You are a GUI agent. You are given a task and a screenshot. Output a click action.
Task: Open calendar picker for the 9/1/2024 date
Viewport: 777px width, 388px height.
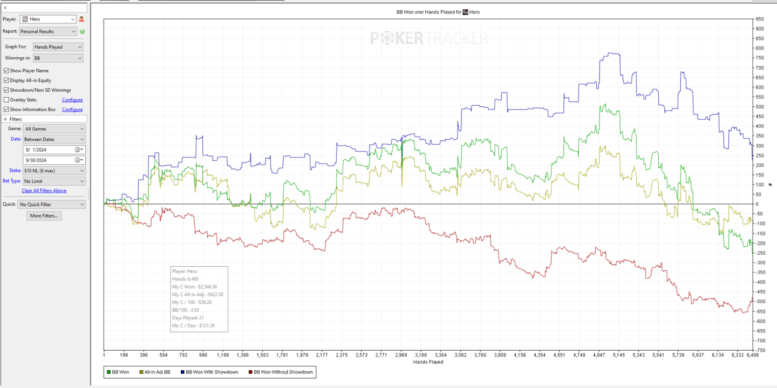78,149
